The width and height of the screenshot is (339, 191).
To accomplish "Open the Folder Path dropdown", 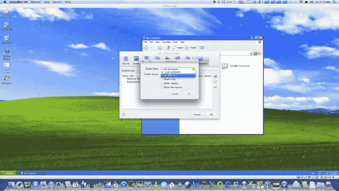I will (x=194, y=69).
